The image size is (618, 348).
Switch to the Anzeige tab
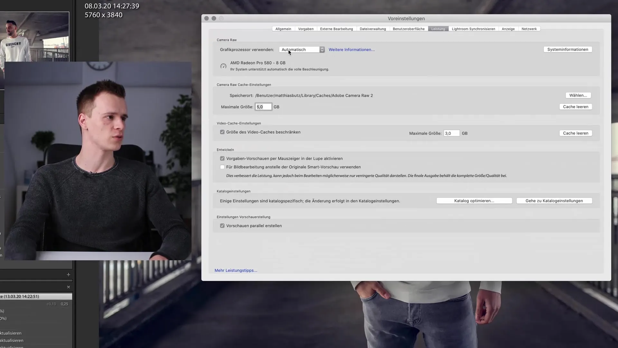click(508, 29)
